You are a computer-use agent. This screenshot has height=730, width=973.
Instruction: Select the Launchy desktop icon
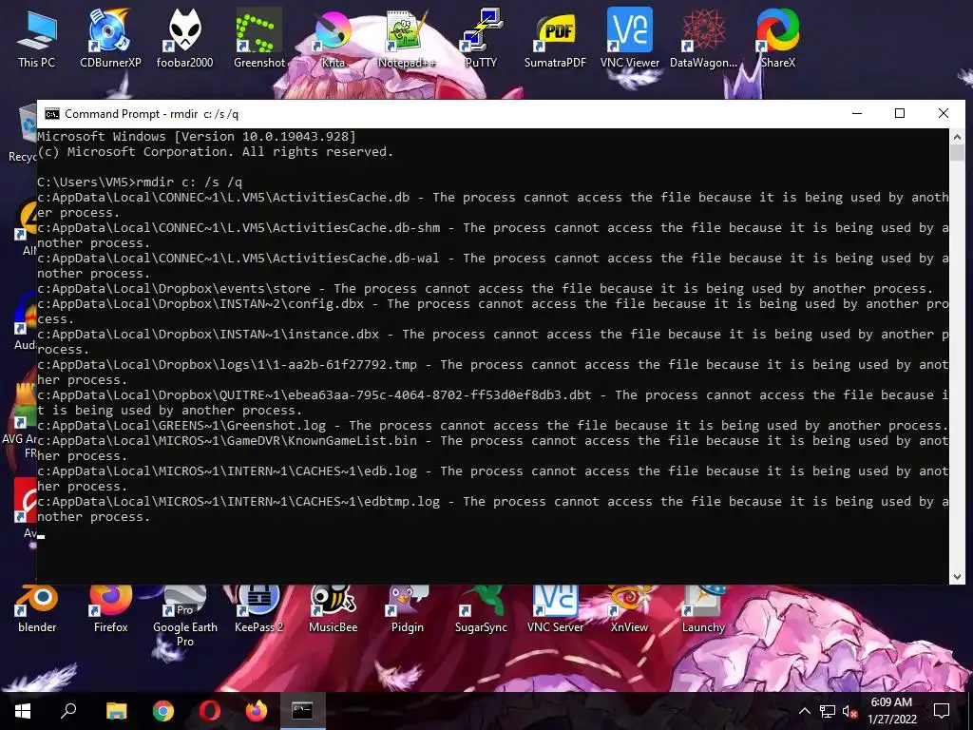[x=703, y=609]
